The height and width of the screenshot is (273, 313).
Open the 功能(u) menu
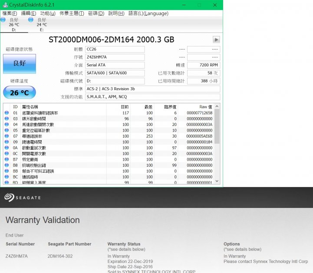(48, 13)
